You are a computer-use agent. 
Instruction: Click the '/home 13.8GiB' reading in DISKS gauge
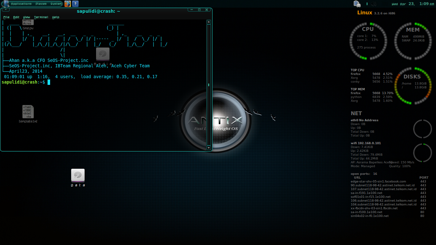pyautogui.click(x=414, y=84)
